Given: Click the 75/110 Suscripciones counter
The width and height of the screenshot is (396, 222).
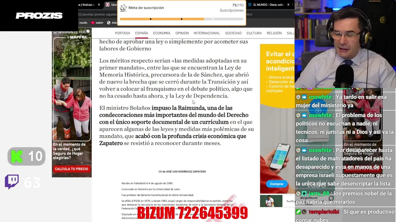Looking at the screenshot, I should click(232, 8).
